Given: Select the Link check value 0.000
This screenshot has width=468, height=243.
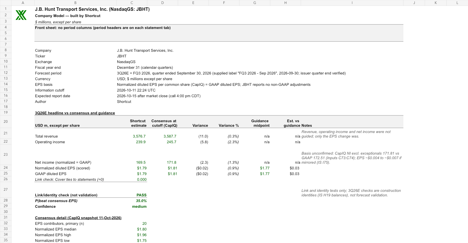Looking at the screenshot, I should (142, 180).
